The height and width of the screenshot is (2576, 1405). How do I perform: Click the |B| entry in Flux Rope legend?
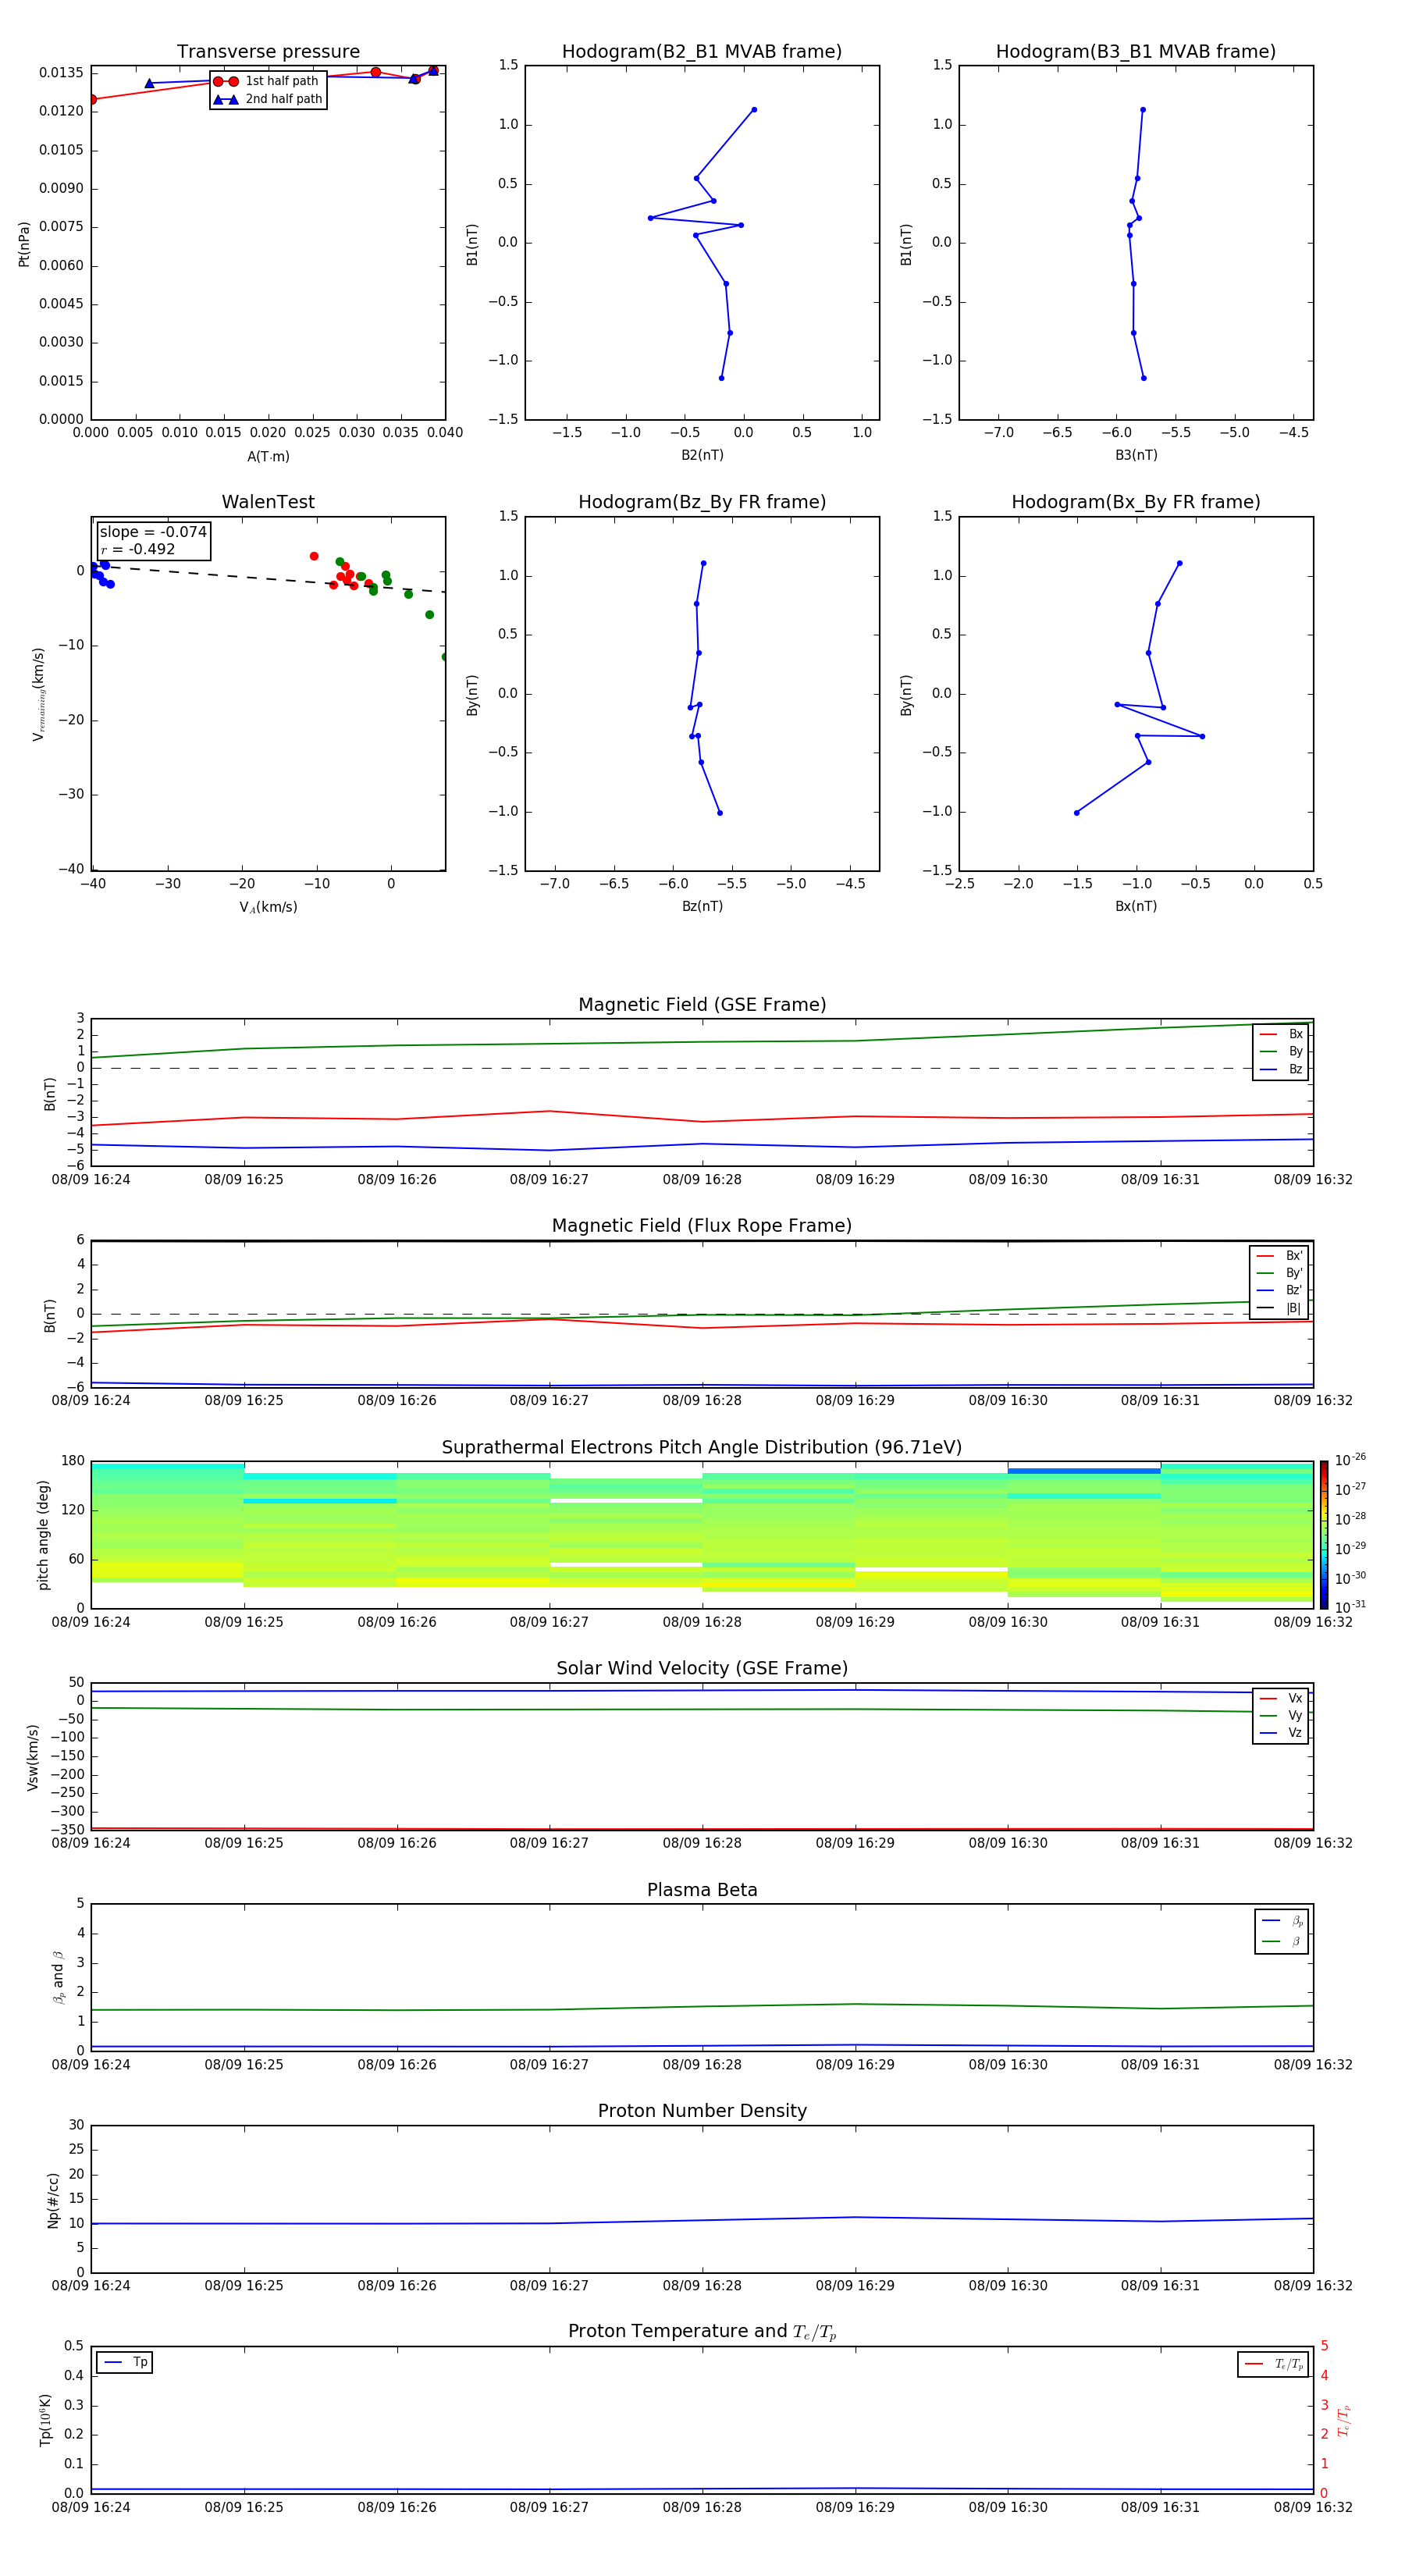1280,1309
